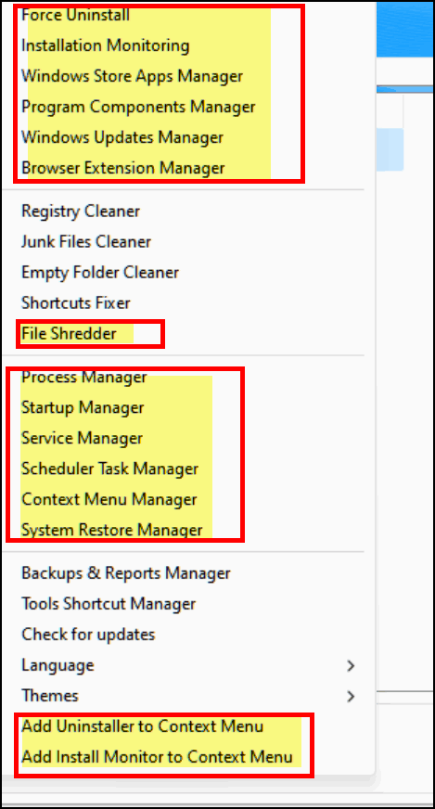This screenshot has height=809, width=435.
Task: Open Startup Manager
Action: tap(83, 407)
